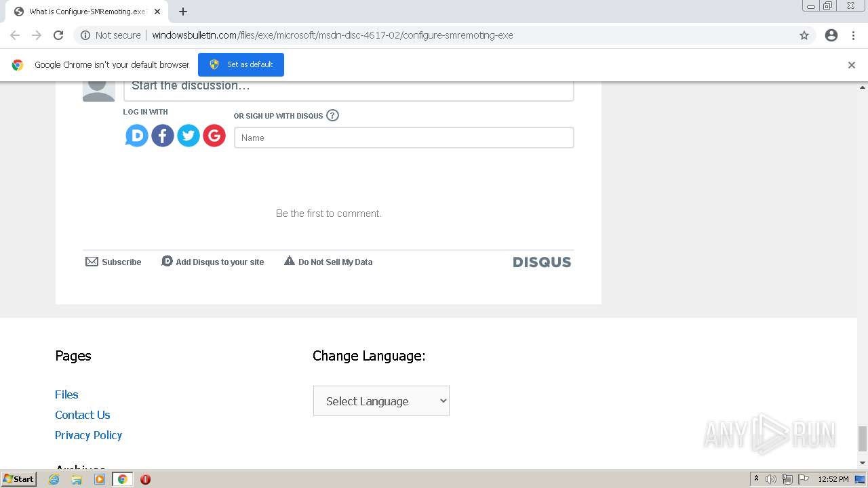868x488 pixels.
Task: Click the page vertical scrollbar thumb
Action: click(x=863, y=439)
